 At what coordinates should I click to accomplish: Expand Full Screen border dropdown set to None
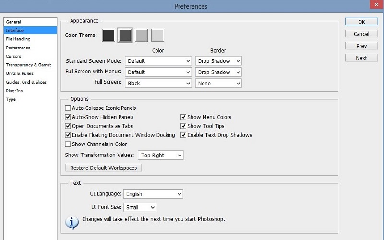tap(218, 84)
